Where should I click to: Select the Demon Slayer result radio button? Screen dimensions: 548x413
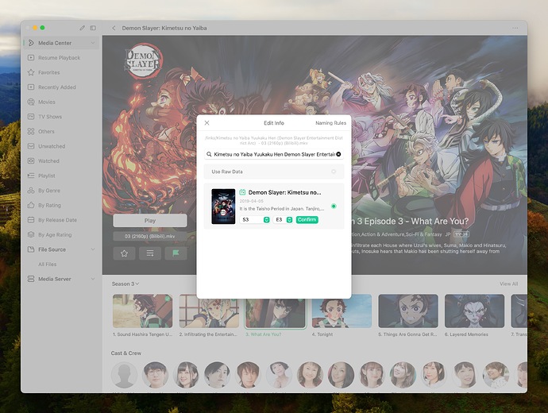pyautogui.click(x=334, y=206)
